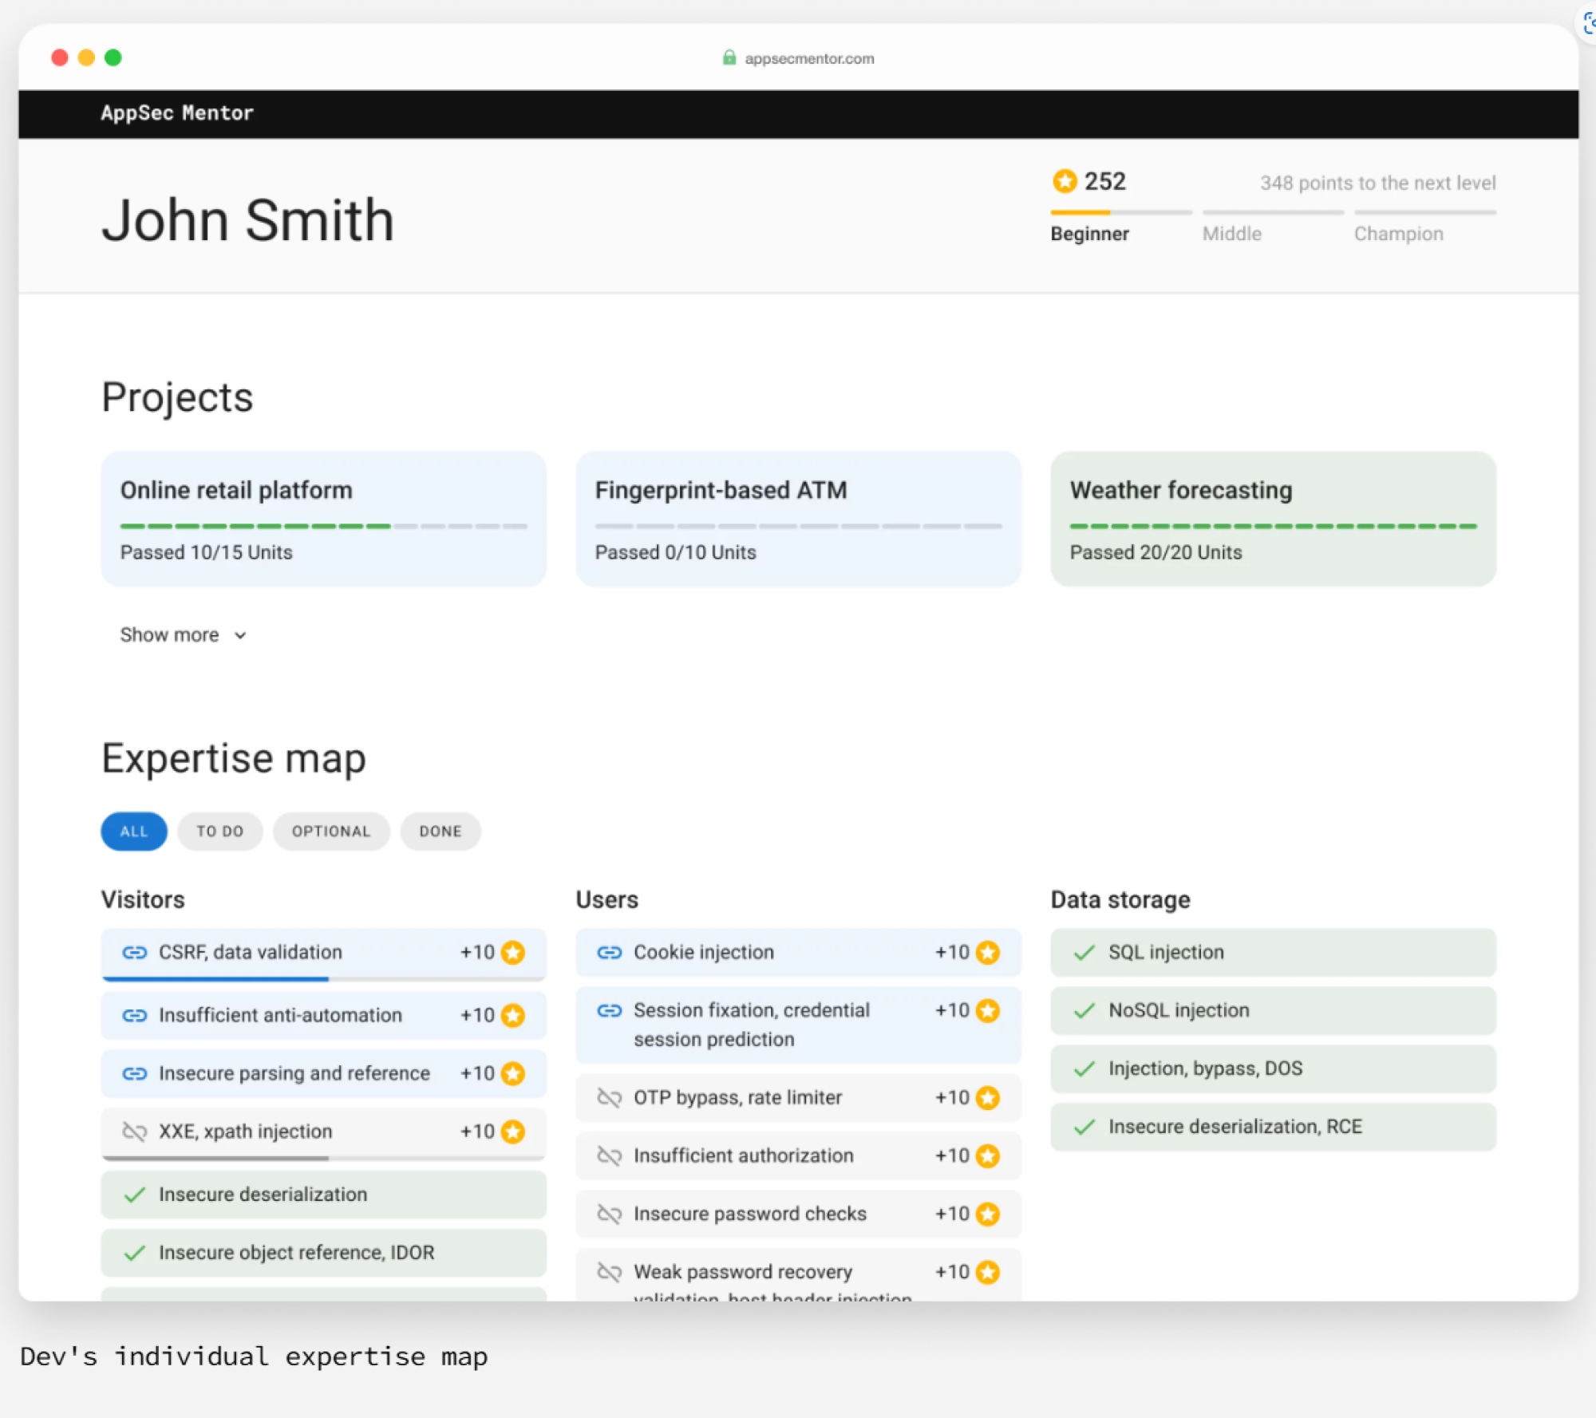Select the ALL filter chip
This screenshot has width=1596, height=1418.
pyautogui.click(x=134, y=831)
